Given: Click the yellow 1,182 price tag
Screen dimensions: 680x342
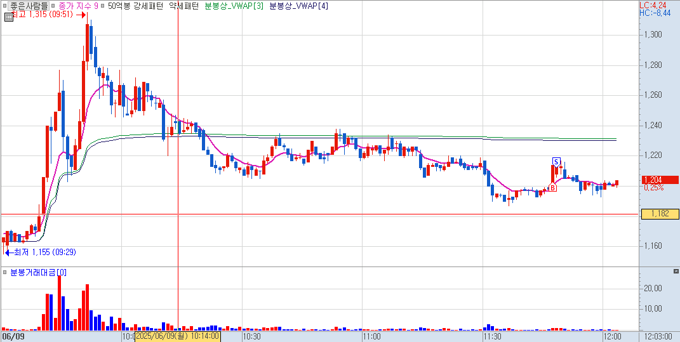Looking at the screenshot, I should pyautogui.click(x=659, y=214).
